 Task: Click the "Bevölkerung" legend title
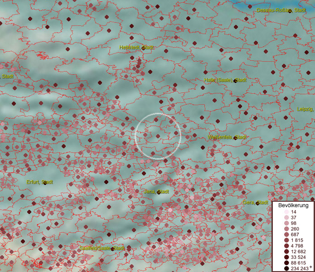[293, 205]
